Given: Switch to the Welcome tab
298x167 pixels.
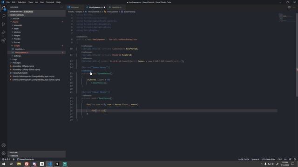Looking at the screenshot, I should coord(74,7).
